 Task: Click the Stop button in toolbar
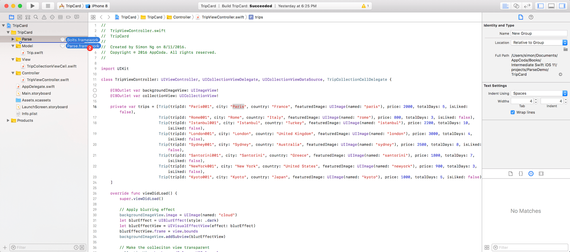point(48,6)
